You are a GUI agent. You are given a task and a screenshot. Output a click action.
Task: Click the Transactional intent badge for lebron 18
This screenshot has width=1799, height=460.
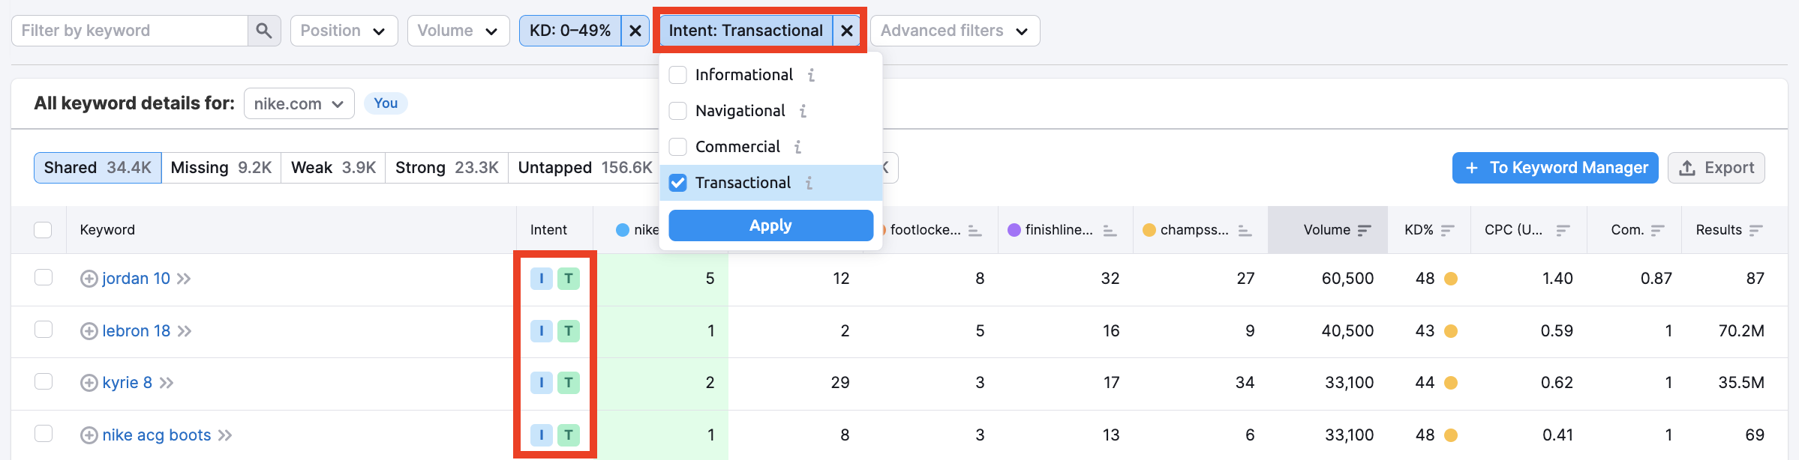[569, 331]
